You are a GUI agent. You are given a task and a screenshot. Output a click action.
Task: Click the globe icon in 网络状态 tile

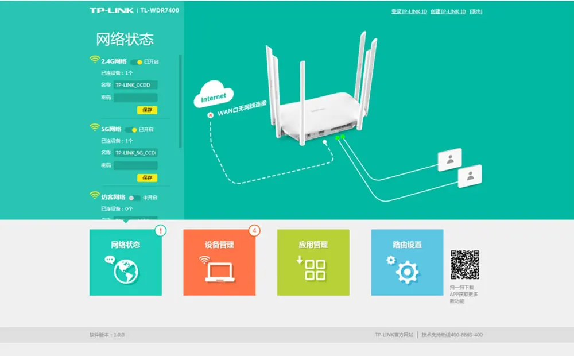[x=126, y=272]
